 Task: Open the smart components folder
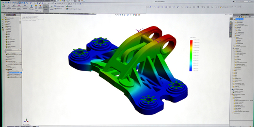(x=240, y=47)
